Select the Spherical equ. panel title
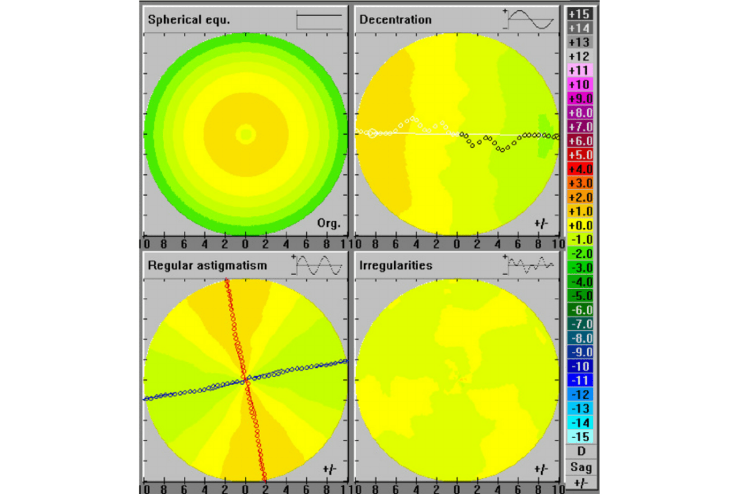The width and height of the screenshot is (738, 494). click(189, 19)
